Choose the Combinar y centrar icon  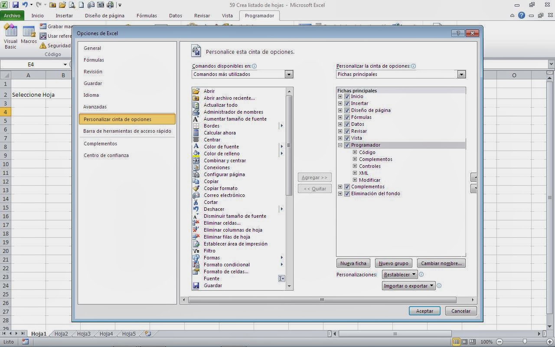point(196,160)
